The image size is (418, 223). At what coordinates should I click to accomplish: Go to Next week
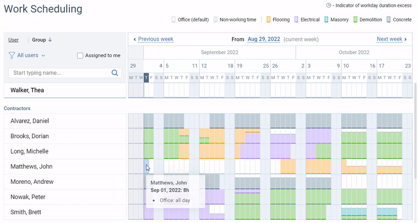pyautogui.click(x=389, y=39)
